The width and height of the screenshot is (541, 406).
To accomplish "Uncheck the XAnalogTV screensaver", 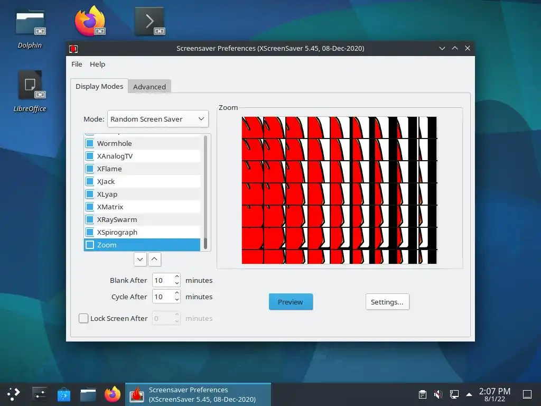I will 90,156.
